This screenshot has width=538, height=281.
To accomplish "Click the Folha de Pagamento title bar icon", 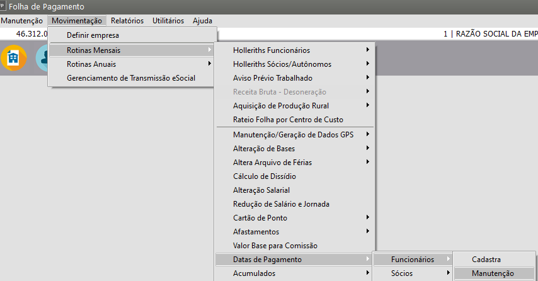I will coord(3,6).
